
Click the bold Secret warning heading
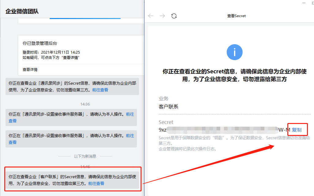coord(234,75)
